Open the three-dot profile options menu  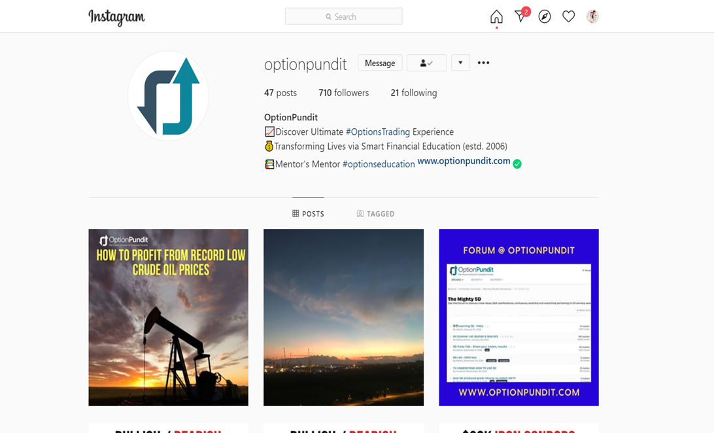click(484, 63)
